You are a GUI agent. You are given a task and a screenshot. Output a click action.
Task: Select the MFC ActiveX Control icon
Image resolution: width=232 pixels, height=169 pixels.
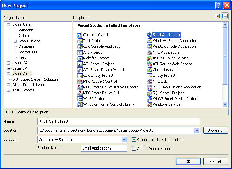80,81
